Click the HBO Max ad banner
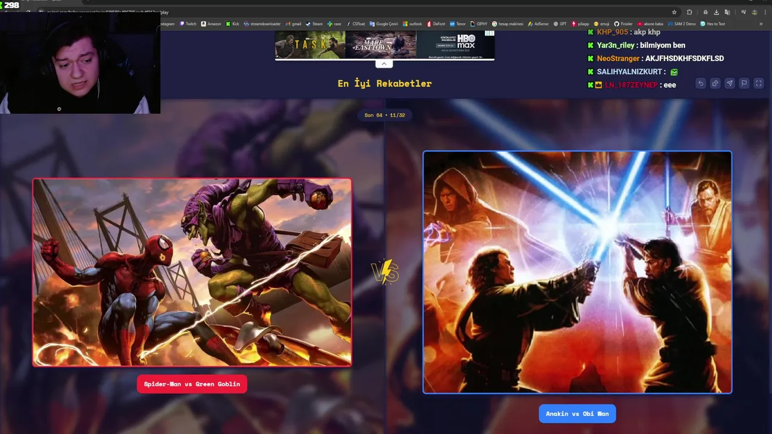This screenshot has height=434, width=772. [x=385, y=45]
